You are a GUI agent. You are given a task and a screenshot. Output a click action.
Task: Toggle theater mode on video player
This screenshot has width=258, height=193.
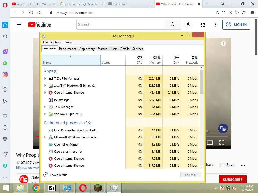tap(210, 143)
